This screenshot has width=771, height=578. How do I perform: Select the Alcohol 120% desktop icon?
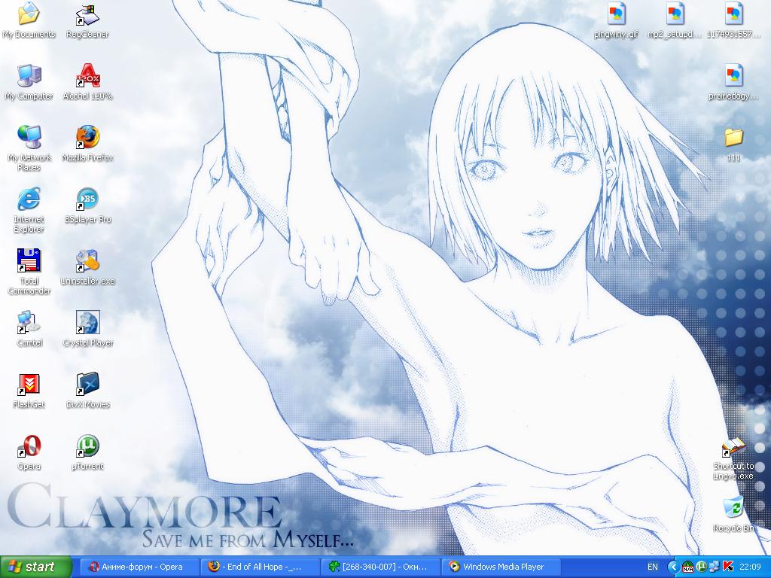click(x=88, y=76)
